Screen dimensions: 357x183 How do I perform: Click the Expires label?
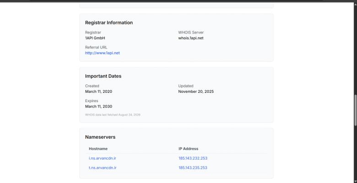pos(92,101)
